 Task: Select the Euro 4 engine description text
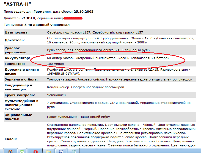(x=121, y=40)
